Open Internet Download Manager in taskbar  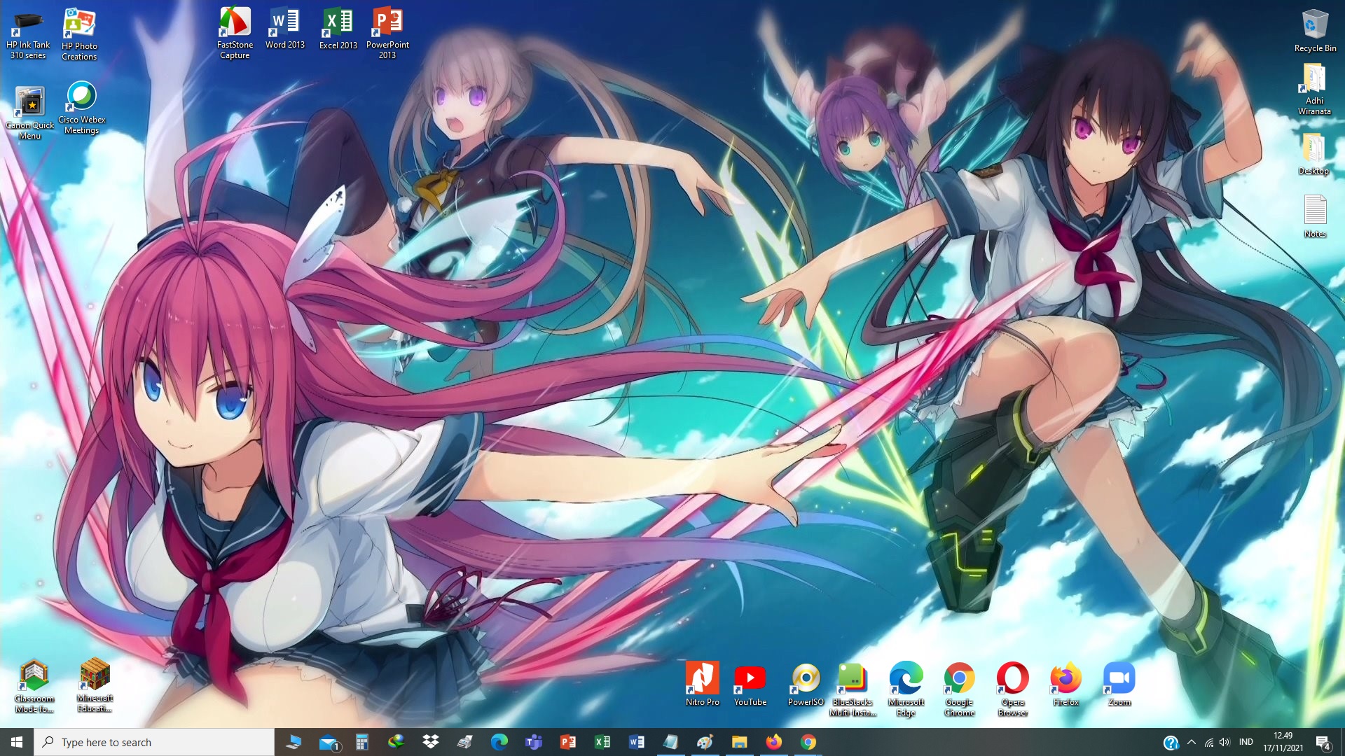tap(396, 742)
